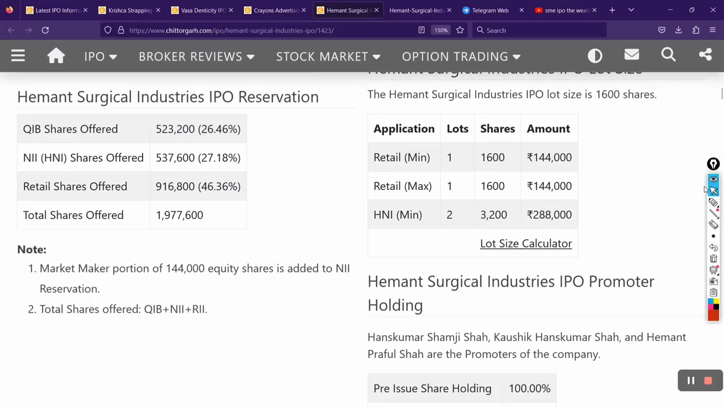Pause the screen recording
Image resolution: width=724 pixels, height=407 pixels.
pos(691,381)
